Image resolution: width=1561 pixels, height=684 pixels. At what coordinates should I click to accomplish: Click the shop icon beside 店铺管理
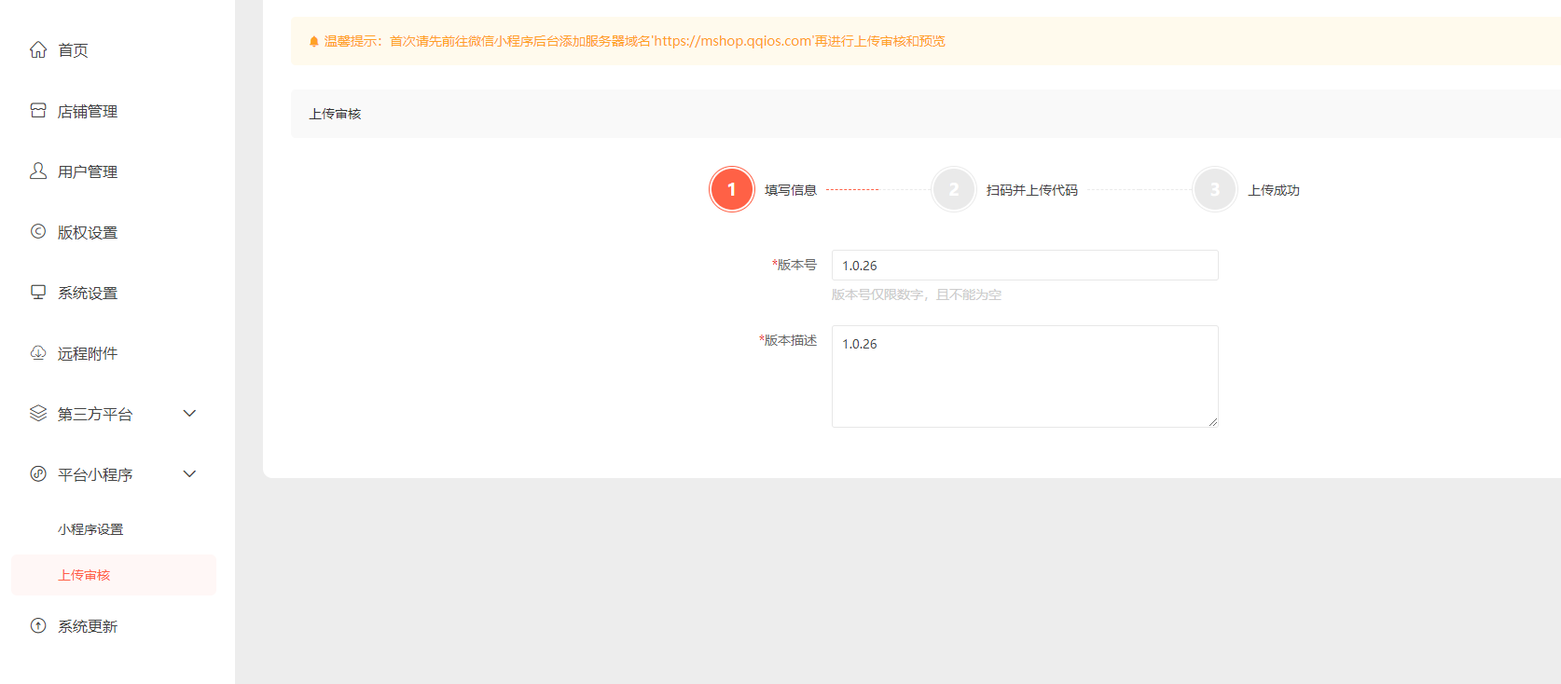[x=38, y=110]
